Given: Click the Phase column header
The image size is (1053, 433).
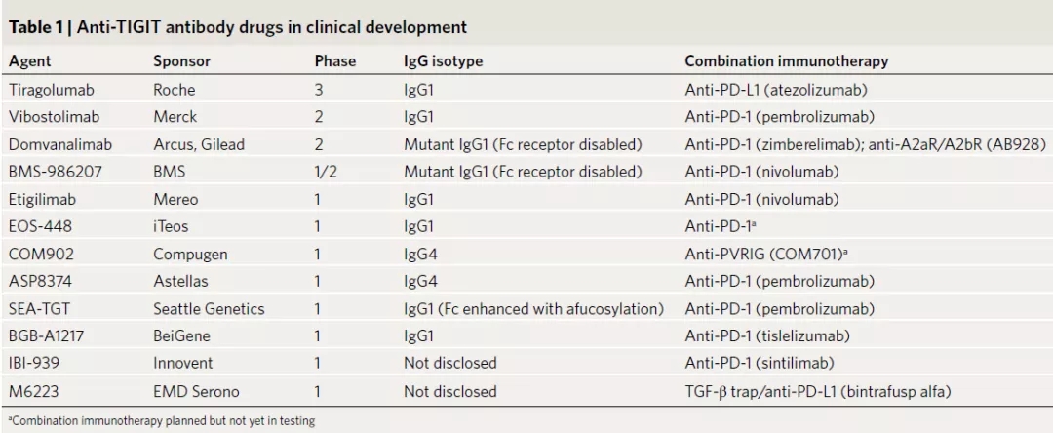Looking at the screenshot, I should 334,60.
